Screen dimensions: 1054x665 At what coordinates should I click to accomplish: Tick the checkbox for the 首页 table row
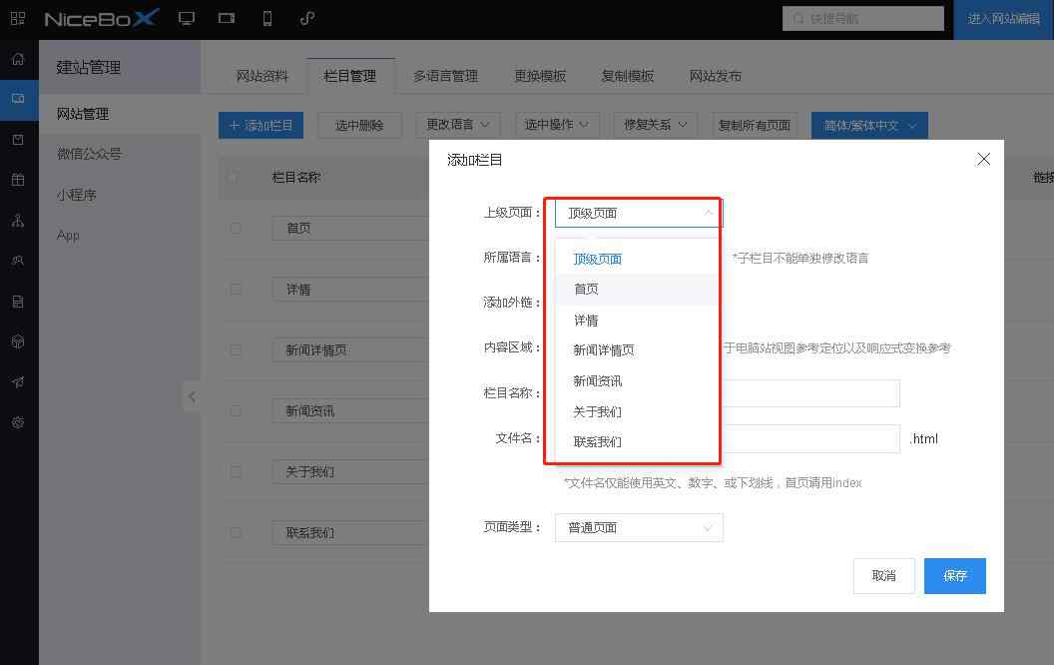pos(236,228)
